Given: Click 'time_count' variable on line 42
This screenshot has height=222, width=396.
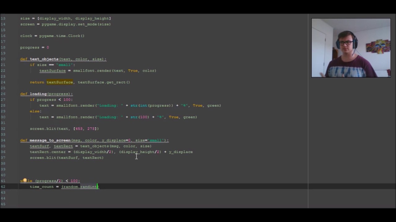Looking at the screenshot, I should [x=42, y=187].
